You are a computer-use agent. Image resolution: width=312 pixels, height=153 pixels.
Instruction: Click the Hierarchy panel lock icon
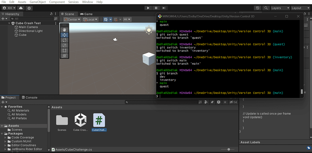pyautogui.click(x=51, y=14)
